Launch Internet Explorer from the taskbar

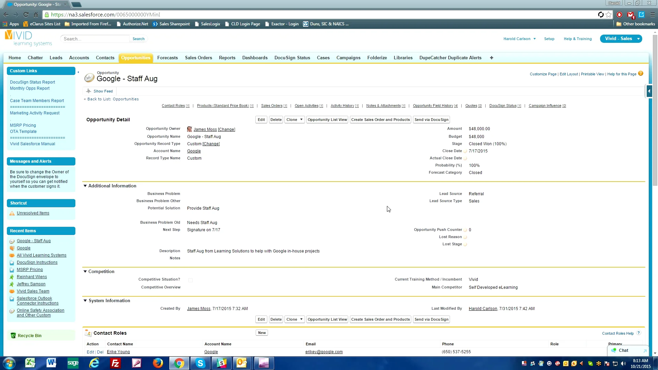click(x=94, y=363)
